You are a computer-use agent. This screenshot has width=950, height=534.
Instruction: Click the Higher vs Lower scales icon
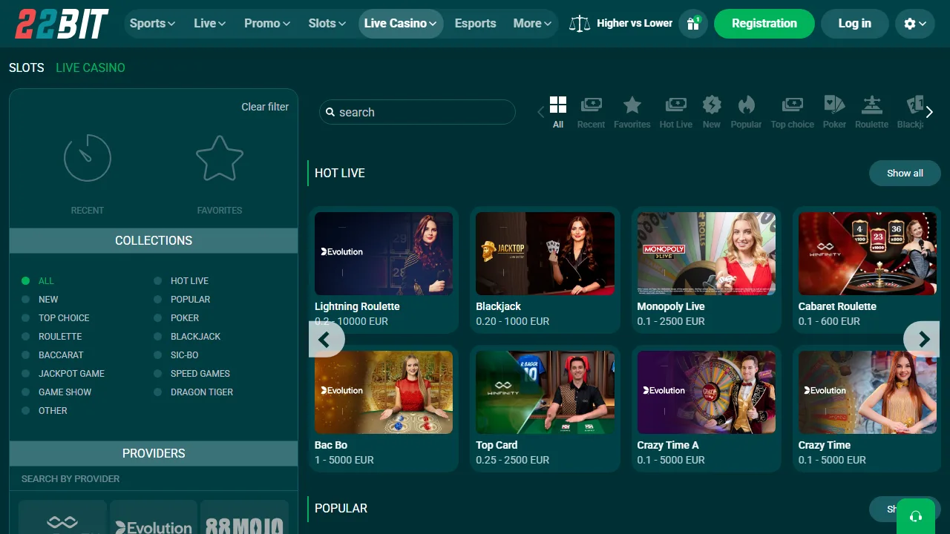pos(580,24)
